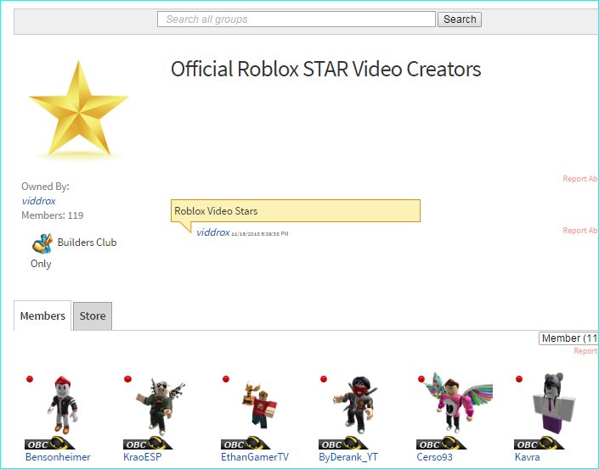Click red status dot beside Cerso93
This screenshot has height=469, width=599.
[x=421, y=379]
